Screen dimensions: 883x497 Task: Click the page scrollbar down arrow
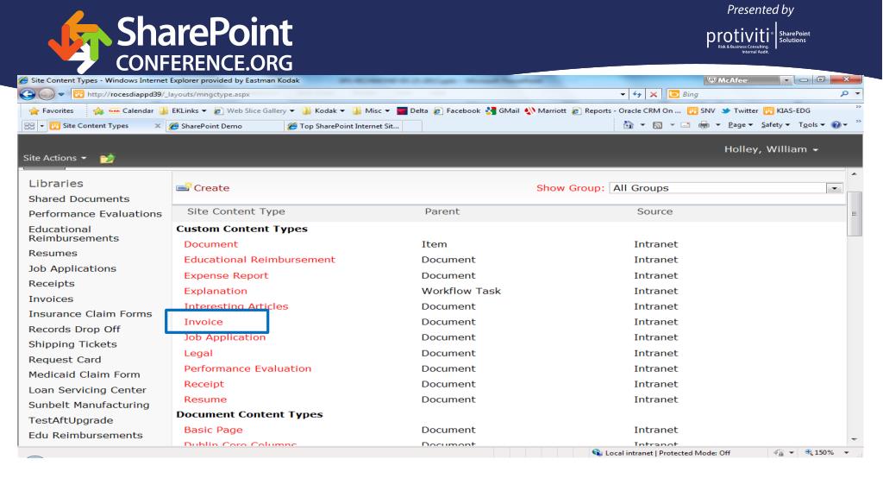(x=855, y=439)
